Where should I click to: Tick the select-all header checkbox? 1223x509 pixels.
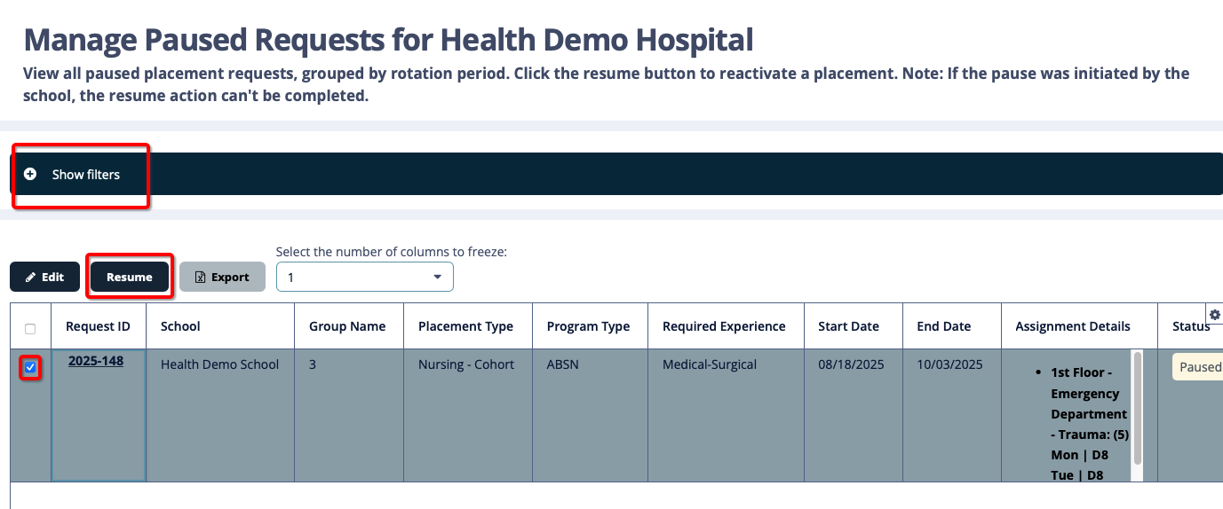pyautogui.click(x=30, y=329)
